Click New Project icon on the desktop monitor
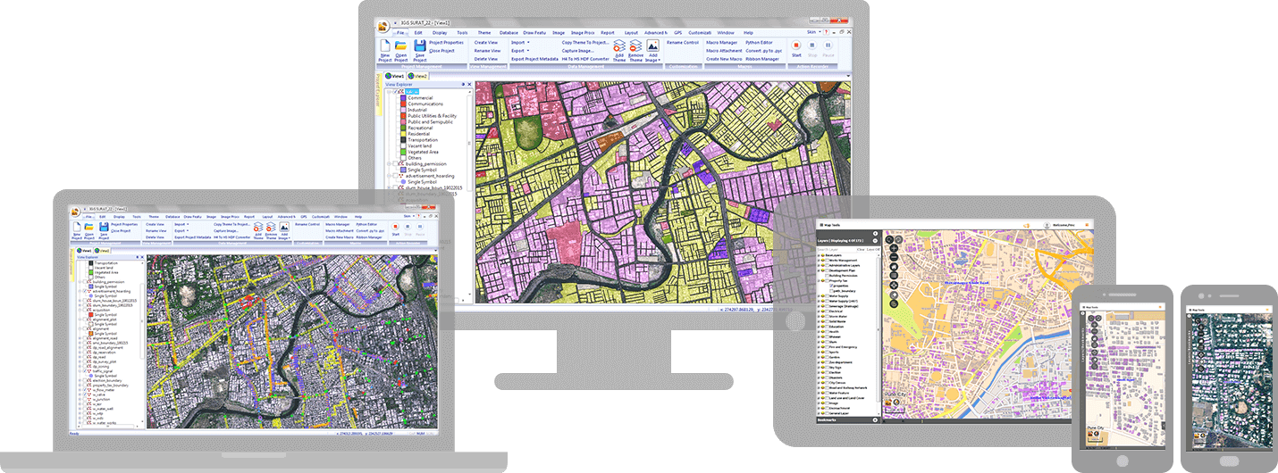This screenshot has width=1278, height=473. (x=385, y=46)
